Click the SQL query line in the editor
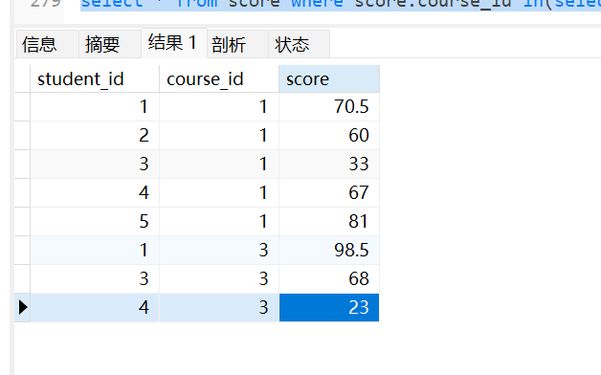The height and width of the screenshot is (375, 601). click(x=341, y=5)
